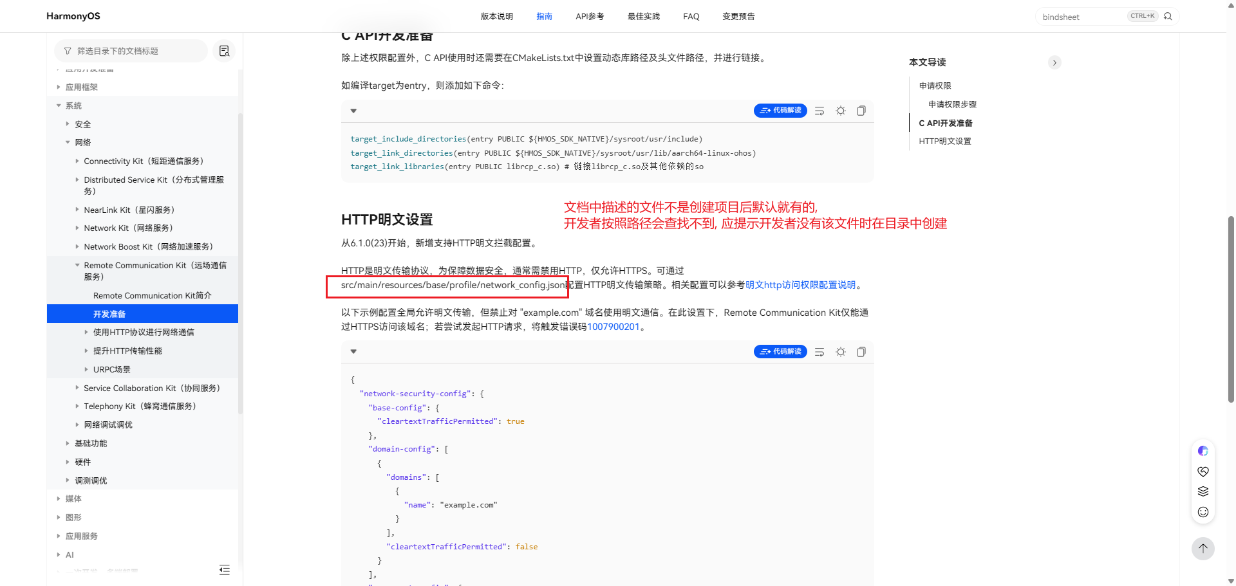Copy the CMake code block
Screen dimensions: 1236x586
tap(861, 111)
